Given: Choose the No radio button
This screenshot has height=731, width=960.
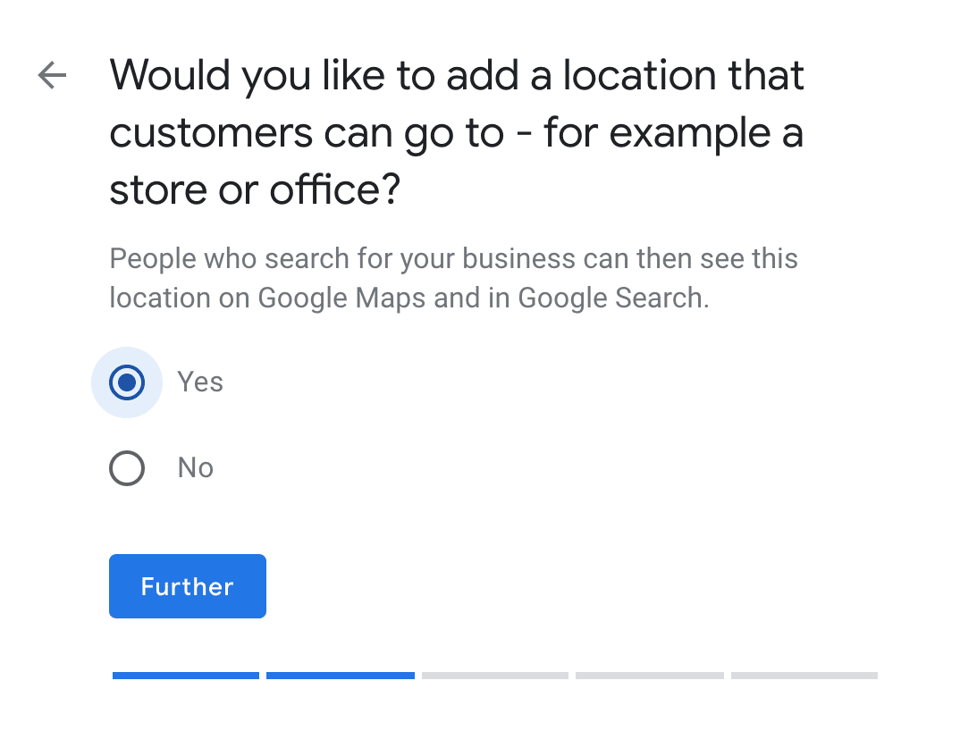Looking at the screenshot, I should 127,468.
